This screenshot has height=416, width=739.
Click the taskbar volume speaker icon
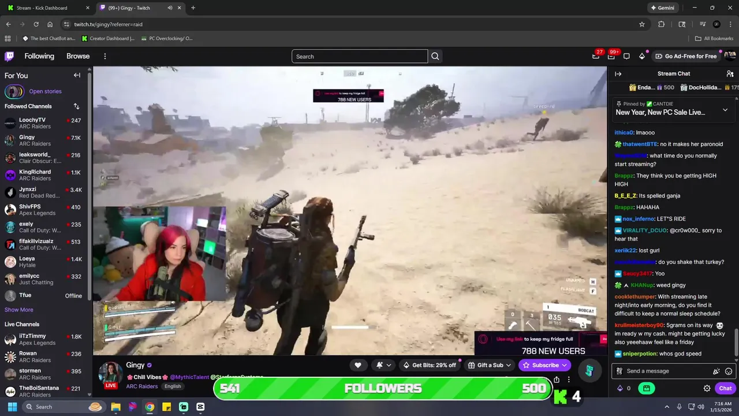coord(701,407)
